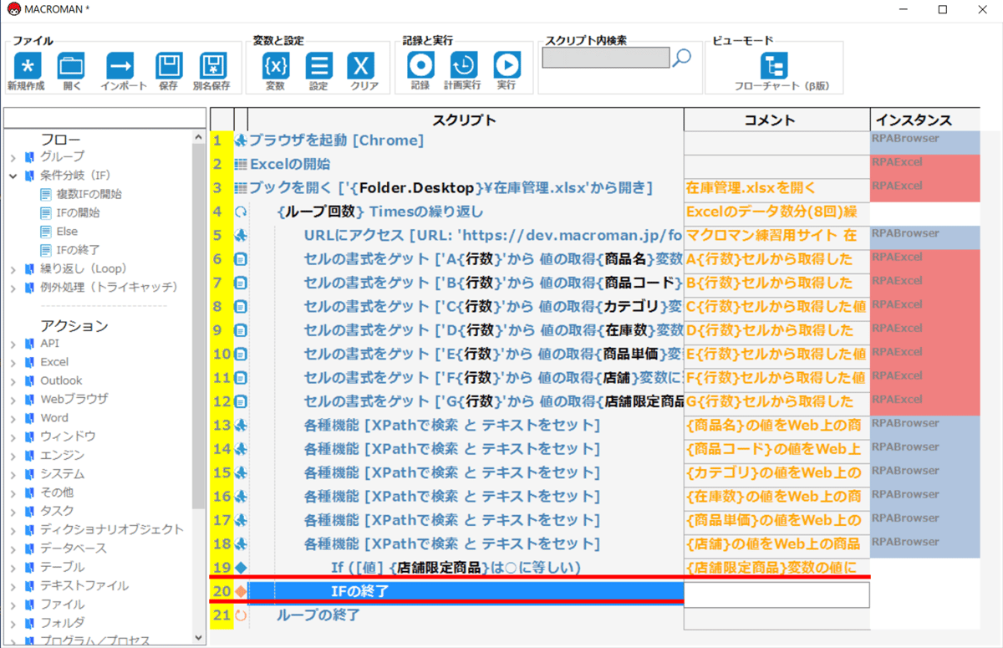Select IFの終了 in the tree
Viewport: 1003px width, 648px height.
(x=79, y=250)
